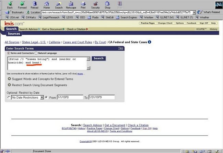Click the From date input field
Image resolution: width=223 pixels, height=153 pixels.
70,98
